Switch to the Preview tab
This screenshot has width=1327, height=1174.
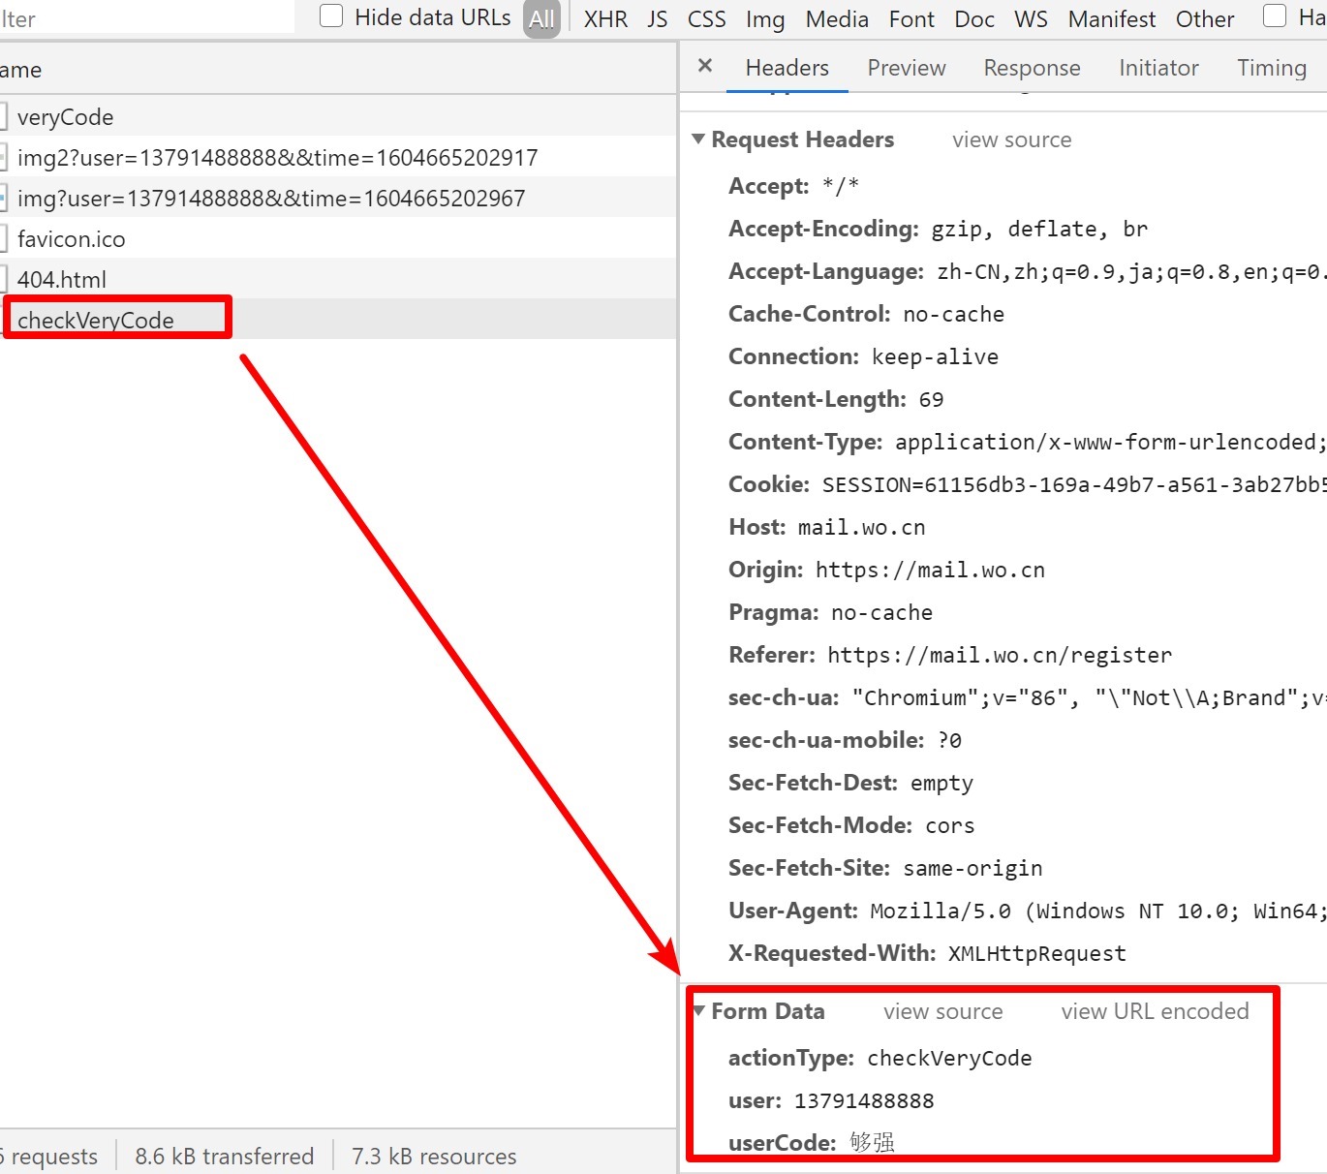907,68
